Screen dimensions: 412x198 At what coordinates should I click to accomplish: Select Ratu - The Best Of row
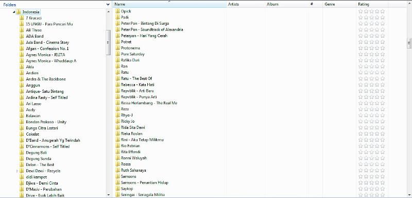pyautogui.click(x=136, y=78)
